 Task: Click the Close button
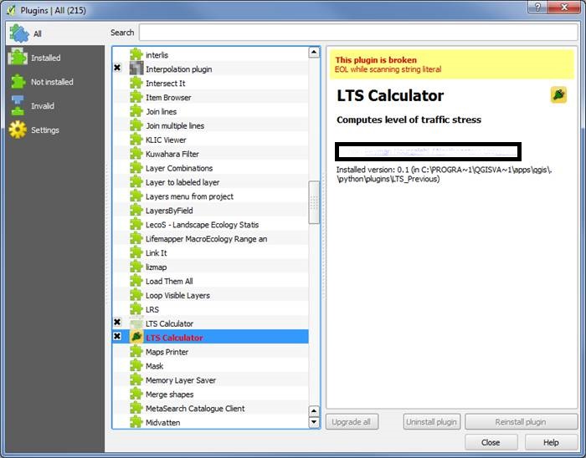(x=491, y=442)
